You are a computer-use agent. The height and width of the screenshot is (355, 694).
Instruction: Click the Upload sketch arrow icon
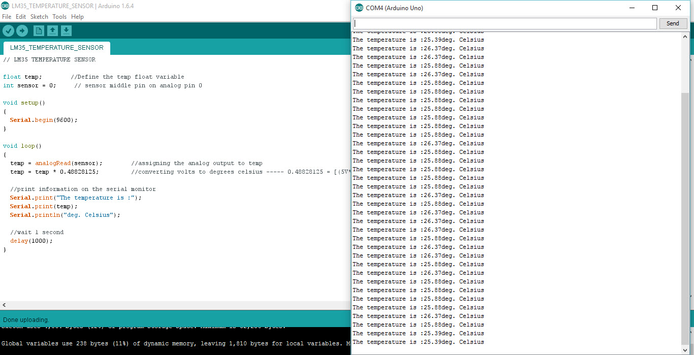(22, 31)
